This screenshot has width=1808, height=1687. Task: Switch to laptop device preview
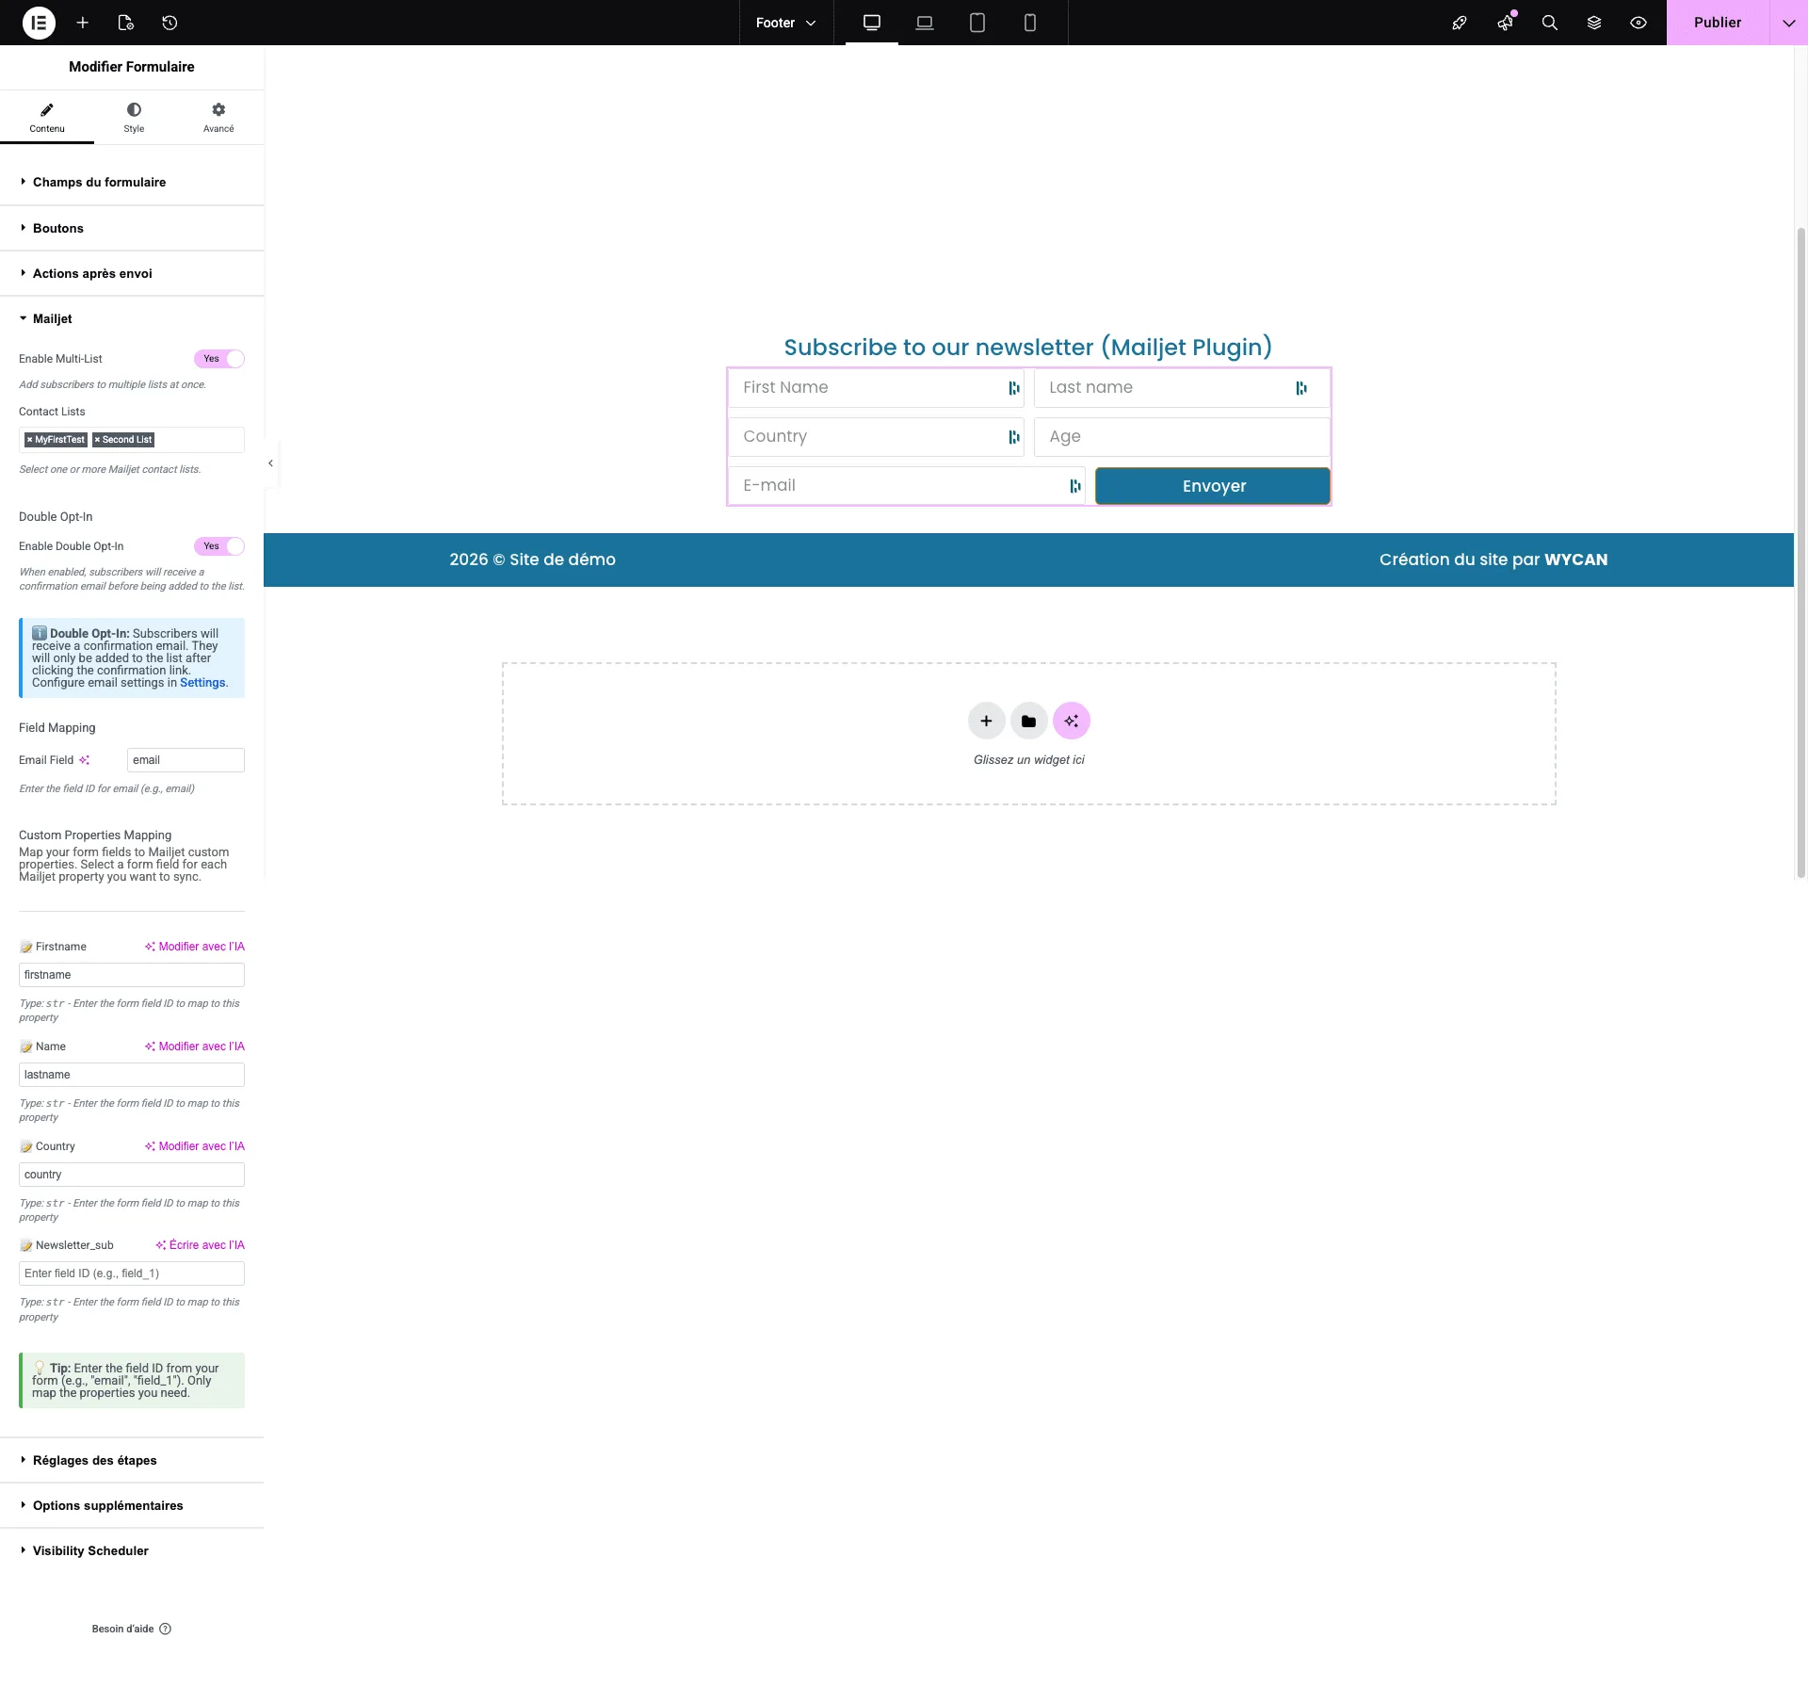tap(925, 23)
